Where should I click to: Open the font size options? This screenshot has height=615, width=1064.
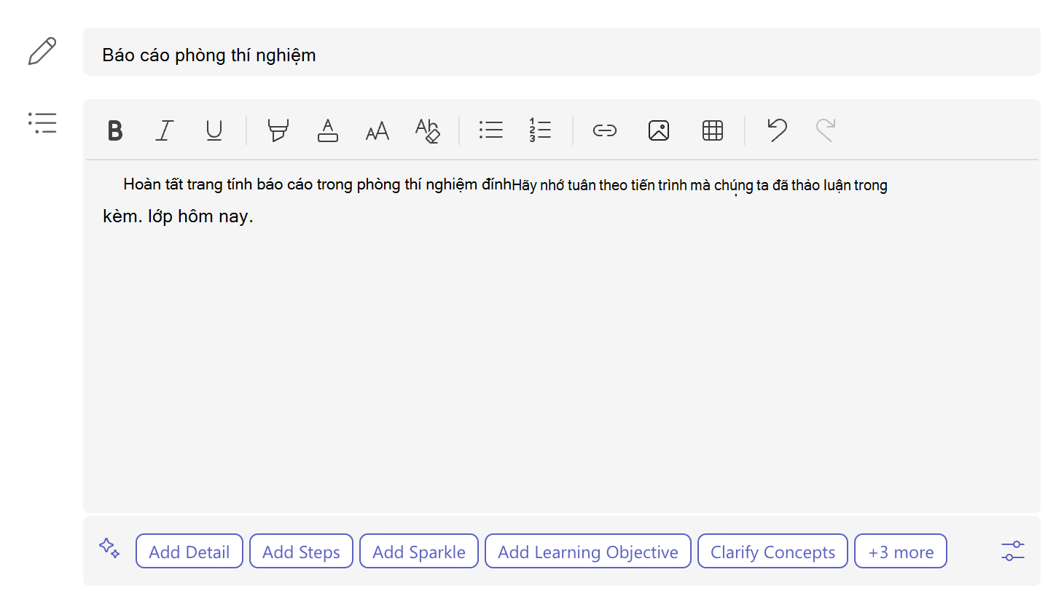pos(378,130)
